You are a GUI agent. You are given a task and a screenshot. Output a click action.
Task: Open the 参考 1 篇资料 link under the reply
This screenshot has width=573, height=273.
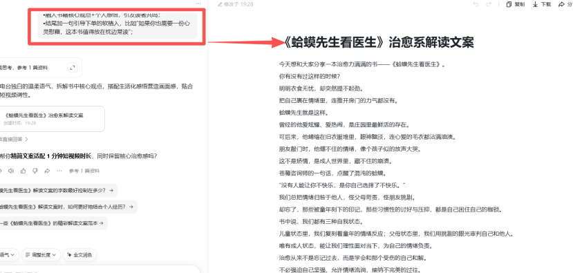point(84,171)
